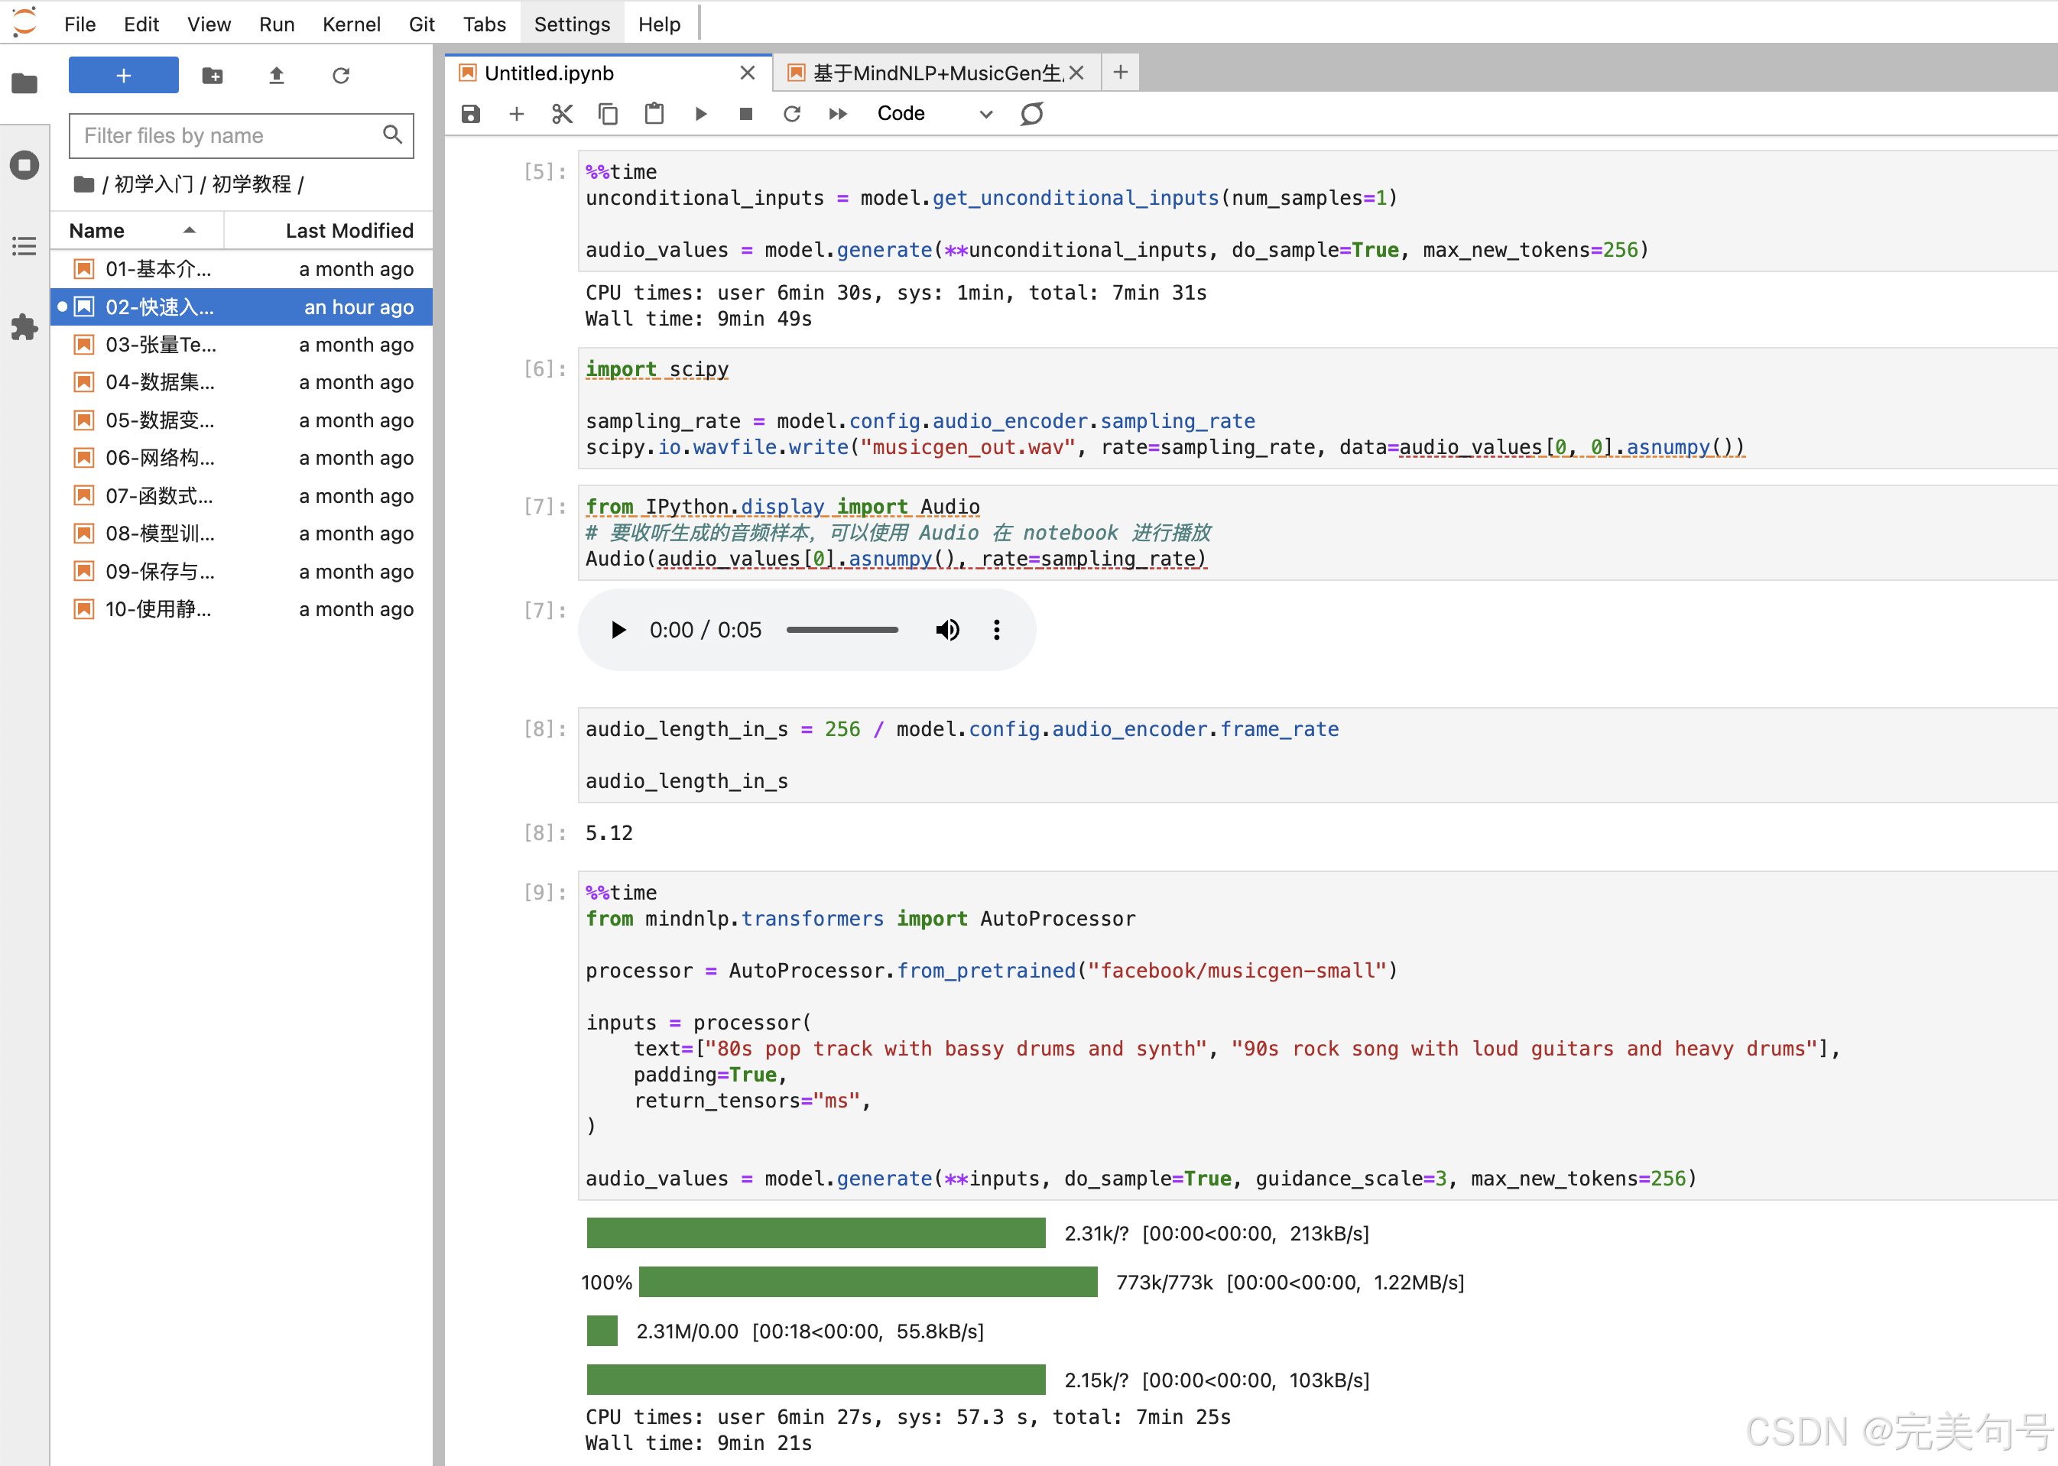This screenshot has width=2058, height=1466.
Task: Click the Run cell button (play icon)
Action: pyautogui.click(x=701, y=112)
